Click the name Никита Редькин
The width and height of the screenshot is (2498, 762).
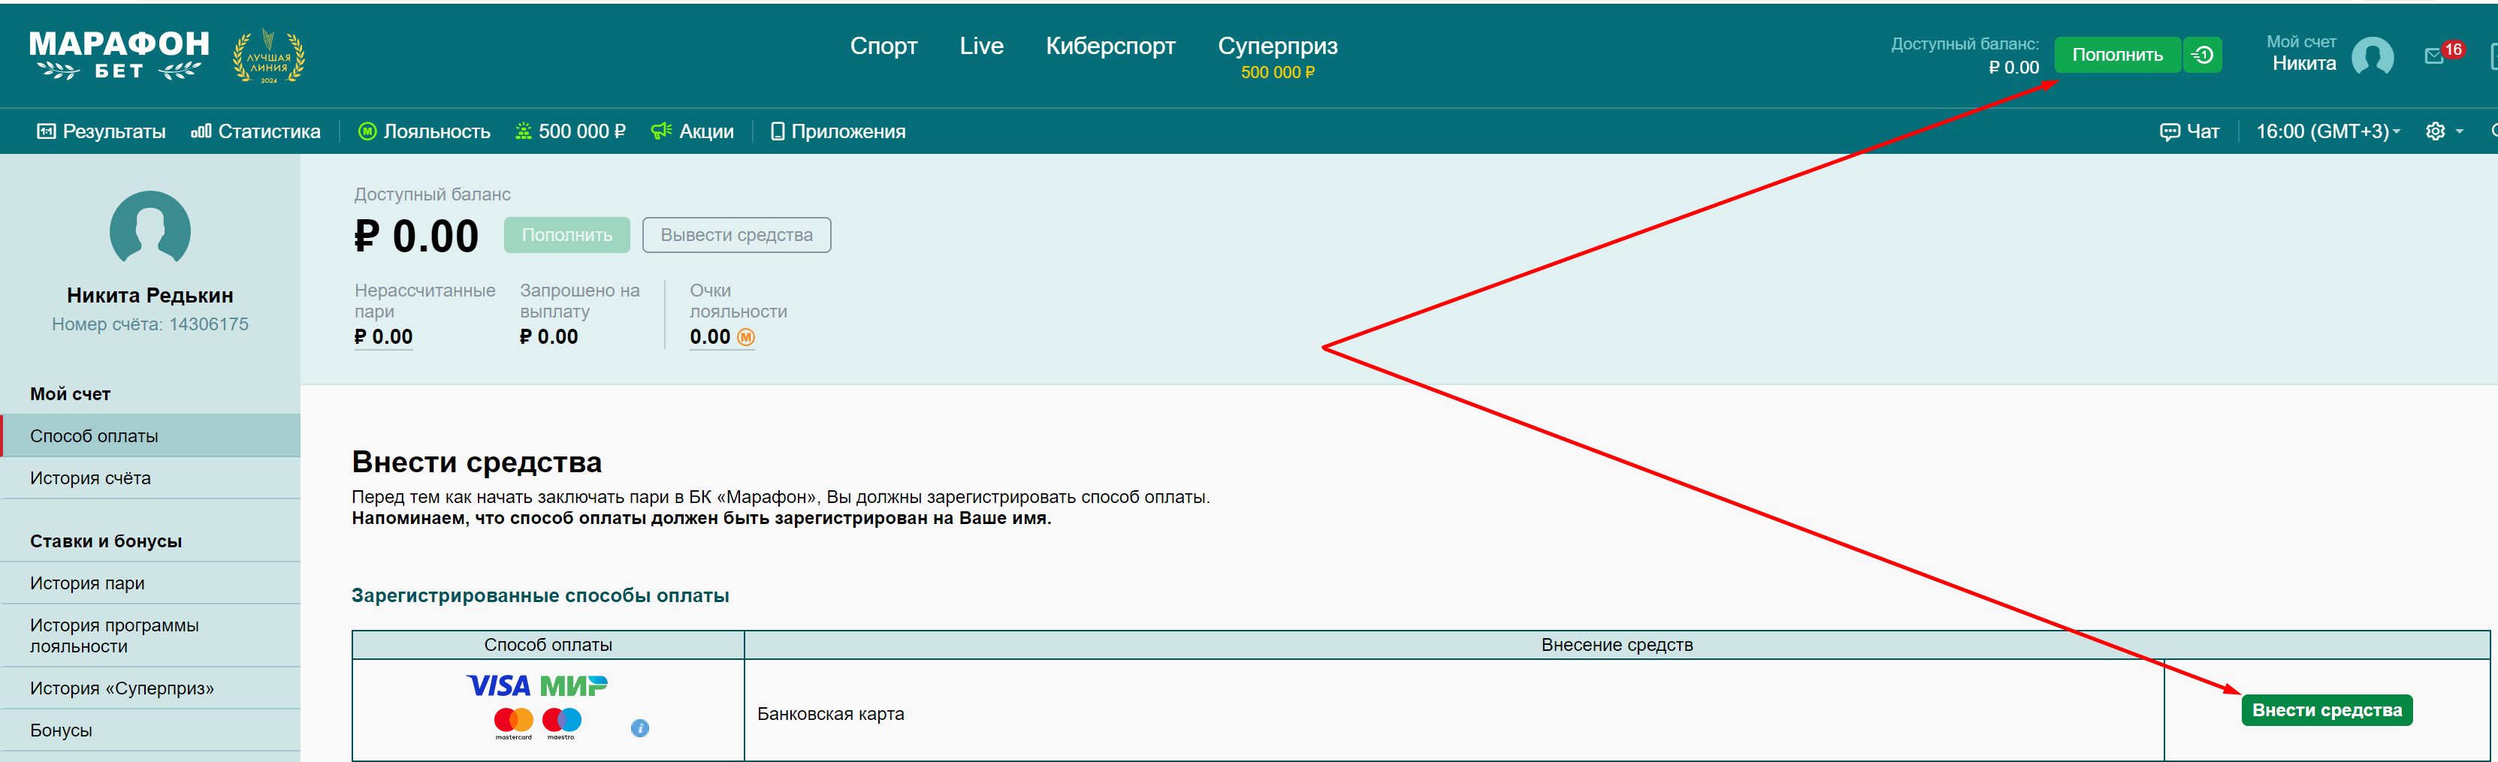150,296
